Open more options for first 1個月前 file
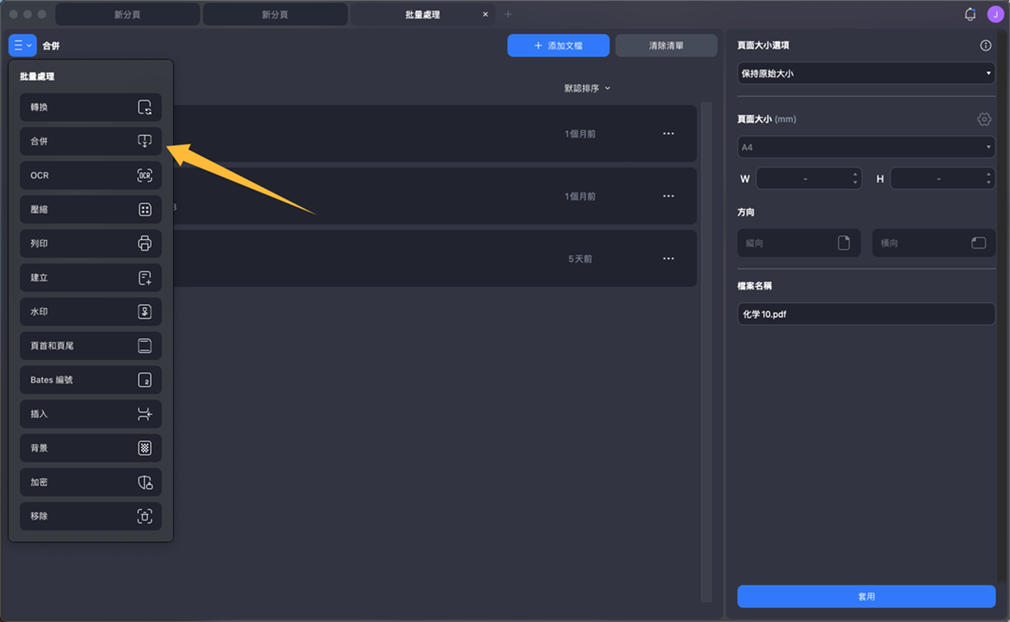The image size is (1010, 622). tap(669, 133)
